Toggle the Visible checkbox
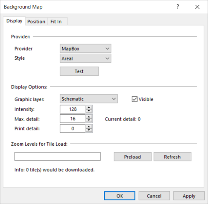208x204 pixels. 134,99
